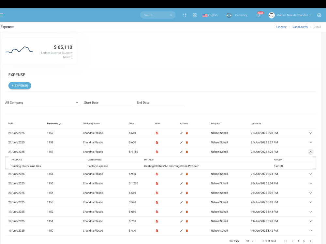Sort by Total column header
Image resolution: width=326 pixels, height=244 pixels.
[x=132, y=123]
